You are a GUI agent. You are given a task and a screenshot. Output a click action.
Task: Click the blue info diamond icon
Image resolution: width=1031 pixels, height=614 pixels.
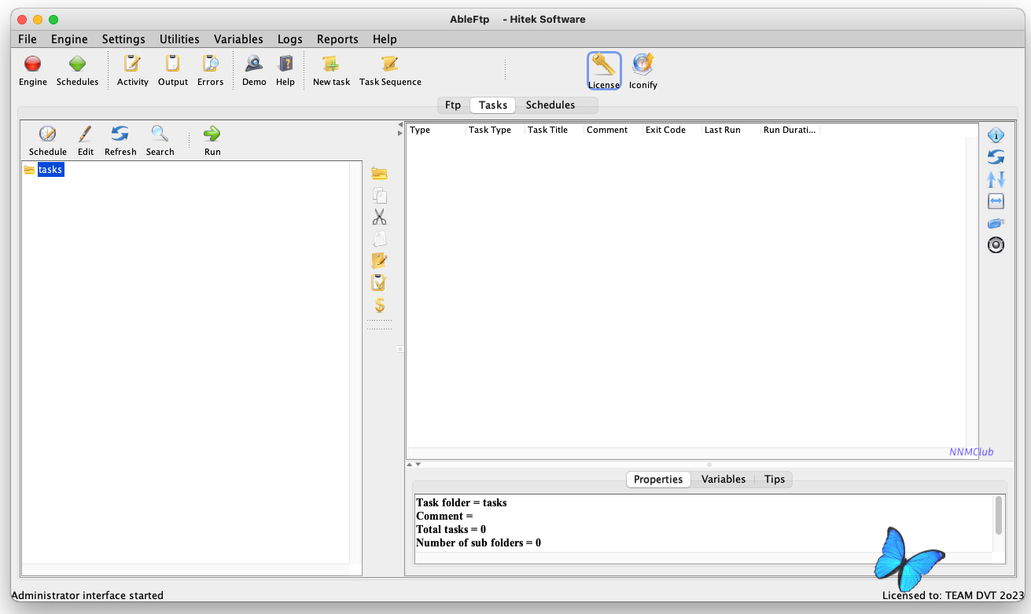click(996, 135)
